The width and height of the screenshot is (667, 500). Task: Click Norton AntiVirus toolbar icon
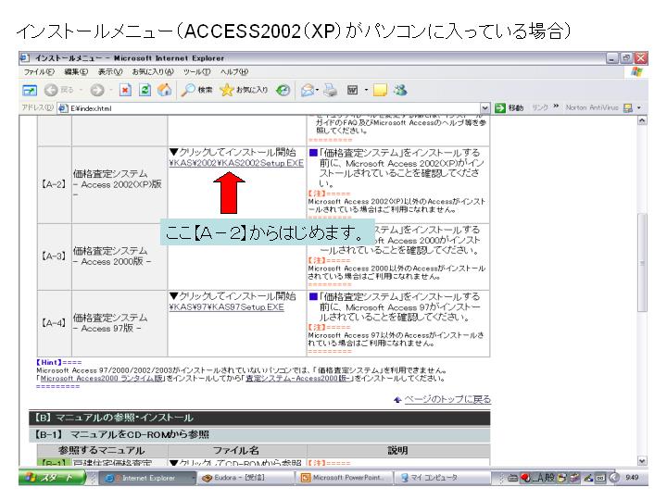click(x=628, y=108)
